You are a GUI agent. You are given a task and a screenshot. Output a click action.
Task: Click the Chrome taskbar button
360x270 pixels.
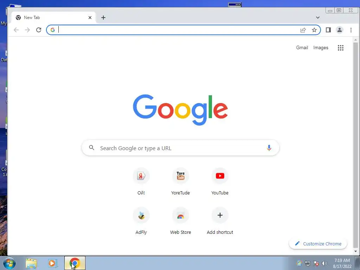tap(75, 263)
